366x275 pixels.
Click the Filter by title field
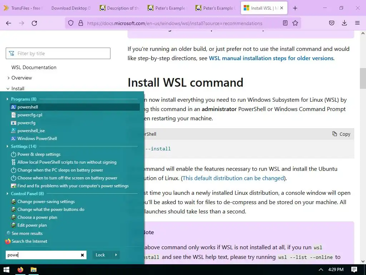(x=58, y=53)
